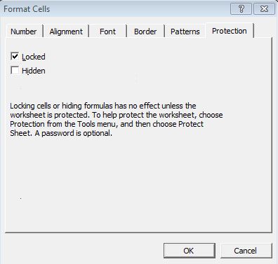Open the Alignment tab
Screen dimensions: 278x264
click(x=66, y=32)
